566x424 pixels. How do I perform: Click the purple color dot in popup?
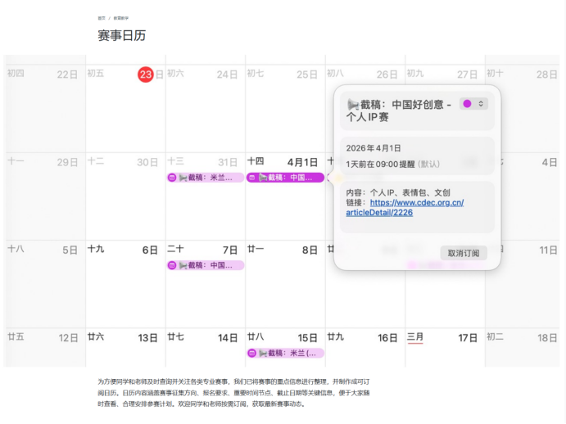(467, 104)
